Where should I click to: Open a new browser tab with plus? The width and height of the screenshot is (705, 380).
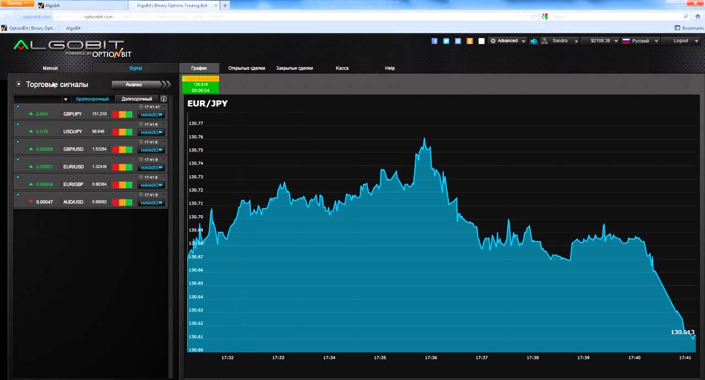(225, 5)
